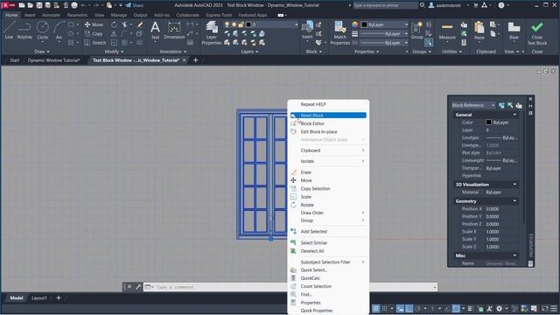This screenshot has height=315, width=560.
Task: Click the Stretch tool
Action: (95, 43)
